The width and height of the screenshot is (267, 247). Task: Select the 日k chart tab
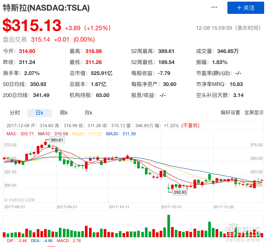[39, 113]
